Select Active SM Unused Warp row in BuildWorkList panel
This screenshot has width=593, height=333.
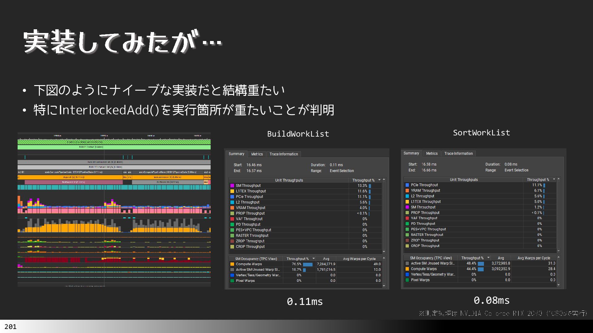305,270
